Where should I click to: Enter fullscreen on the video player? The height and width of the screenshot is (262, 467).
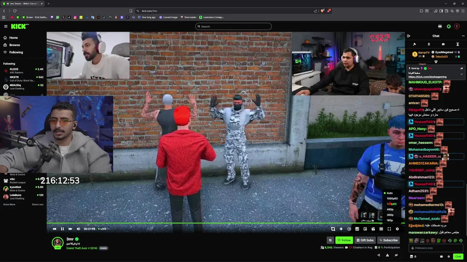pos(389,229)
